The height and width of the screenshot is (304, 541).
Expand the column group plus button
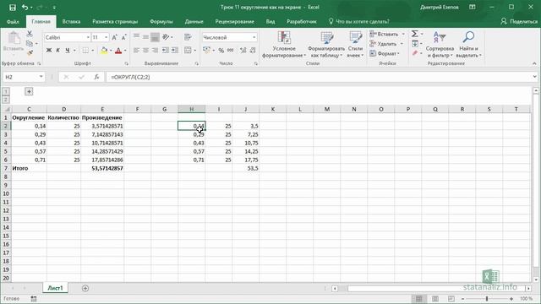29,91
